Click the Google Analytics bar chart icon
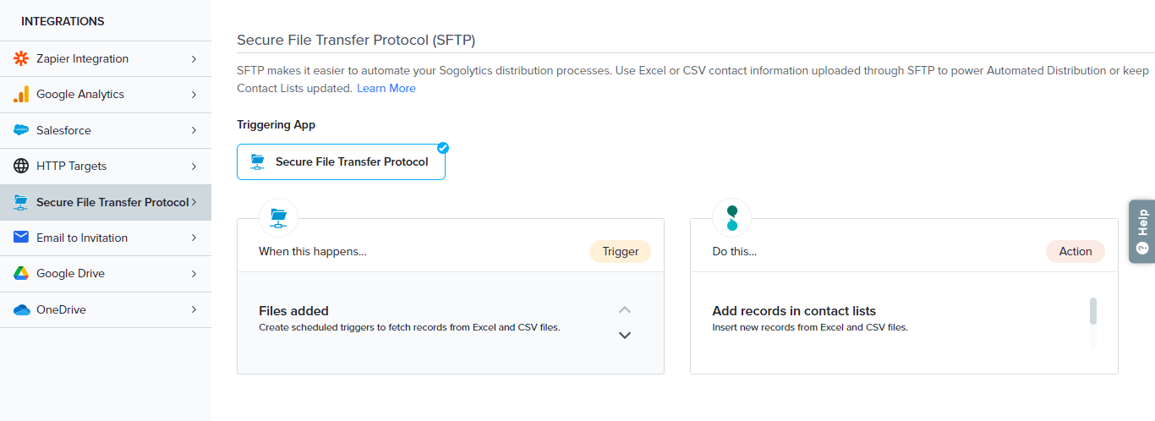Screen dimensions: 1155x421 click(21, 95)
